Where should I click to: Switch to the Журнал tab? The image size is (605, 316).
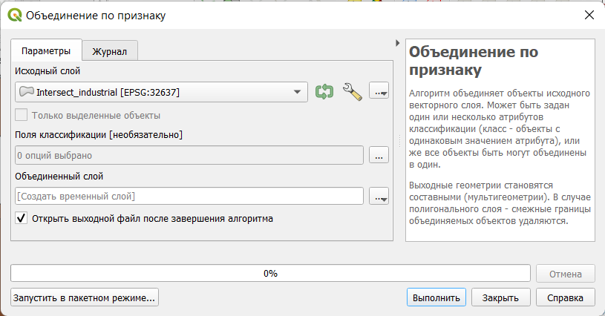tap(110, 51)
